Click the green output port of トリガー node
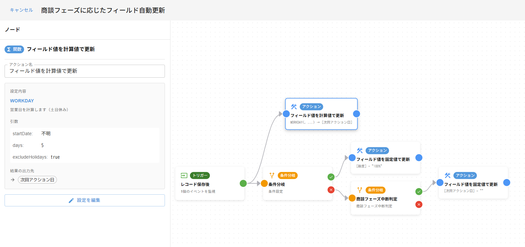This screenshot has width=525, height=247. (x=243, y=183)
